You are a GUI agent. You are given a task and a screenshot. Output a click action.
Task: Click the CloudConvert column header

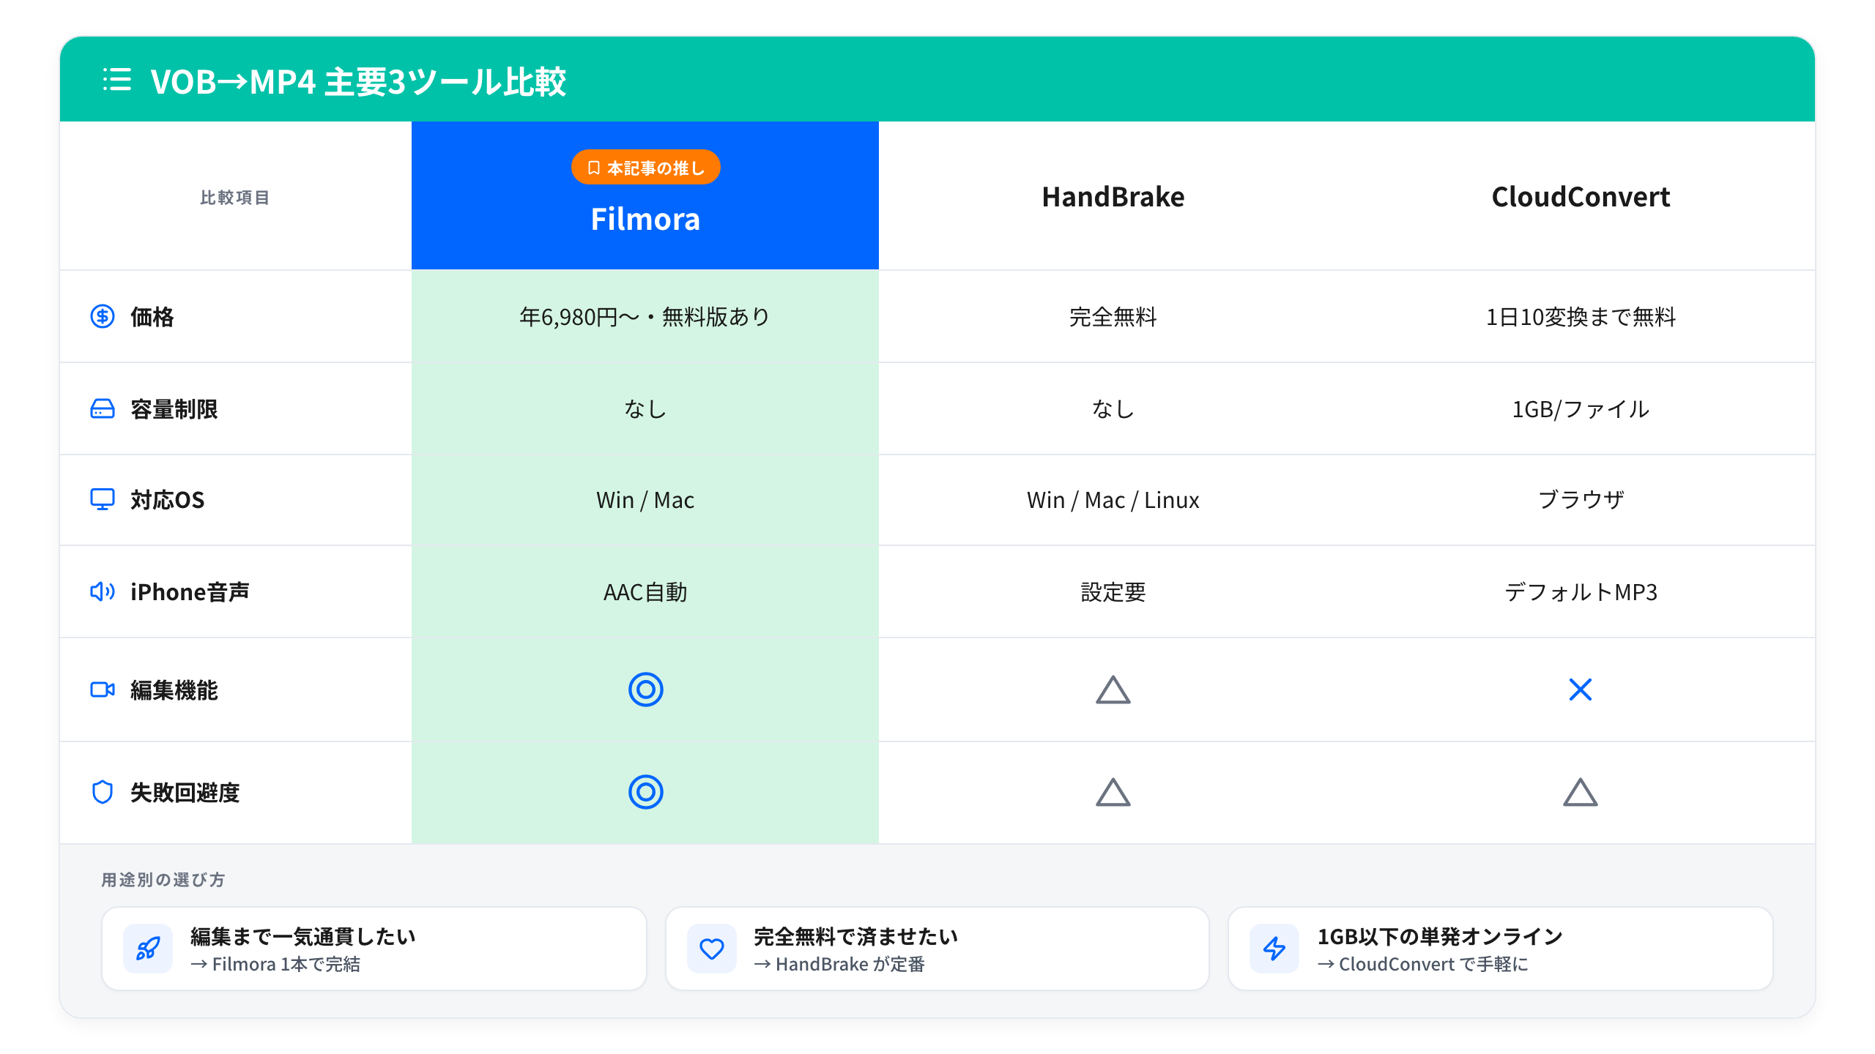pyautogui.click(x=1581, y=197)
